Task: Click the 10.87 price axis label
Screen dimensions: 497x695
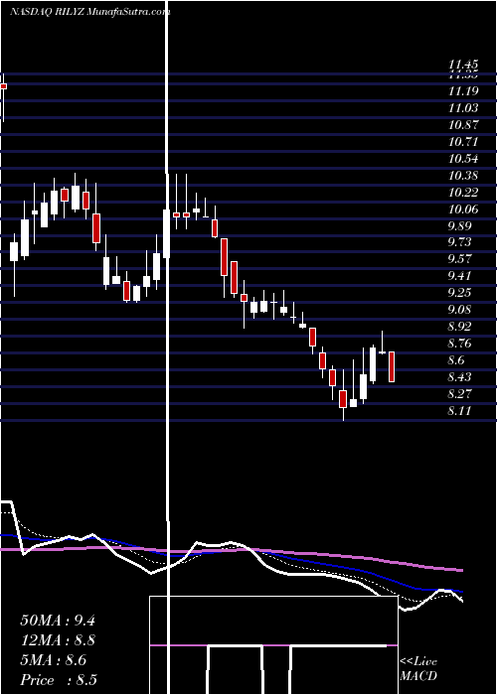Action: [463, 125]
